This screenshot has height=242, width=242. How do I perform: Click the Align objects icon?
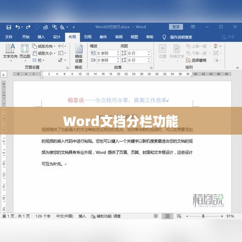coord(216,46)
